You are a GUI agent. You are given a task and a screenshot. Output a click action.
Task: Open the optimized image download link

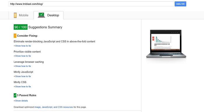38,107
